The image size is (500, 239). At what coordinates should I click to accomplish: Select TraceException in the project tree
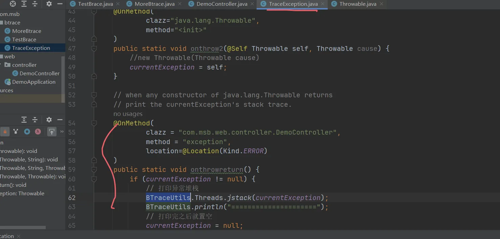point(31,48)
